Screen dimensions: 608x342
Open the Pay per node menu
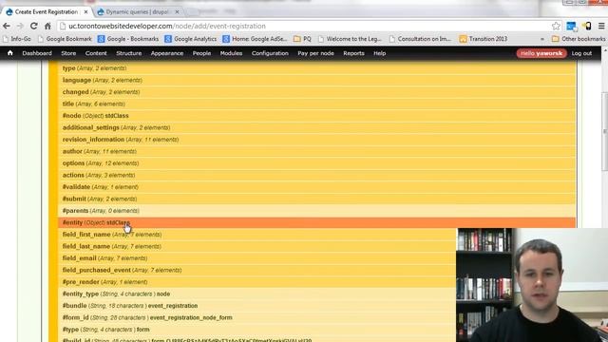point(315,53)
